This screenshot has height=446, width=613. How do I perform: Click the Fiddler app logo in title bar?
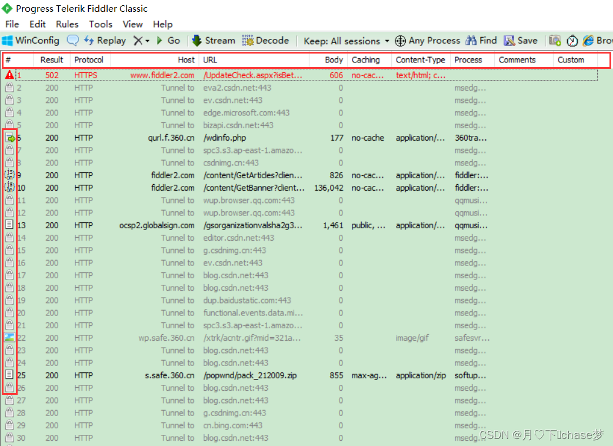(x=7, y=8)
